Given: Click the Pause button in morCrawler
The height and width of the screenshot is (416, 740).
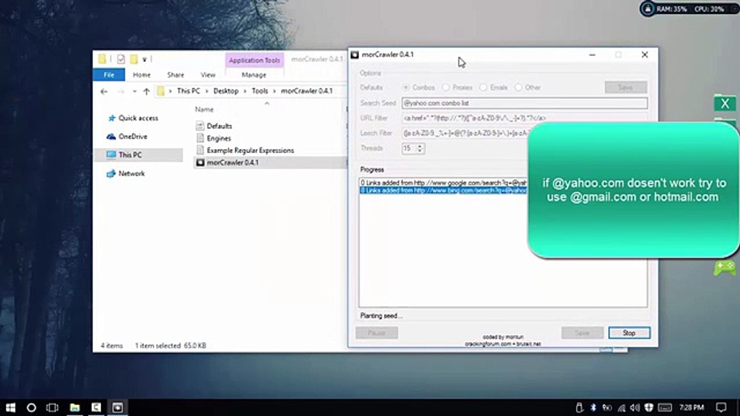Looking at the screenshot, I should pyautogui.click(x=376, y=333).
